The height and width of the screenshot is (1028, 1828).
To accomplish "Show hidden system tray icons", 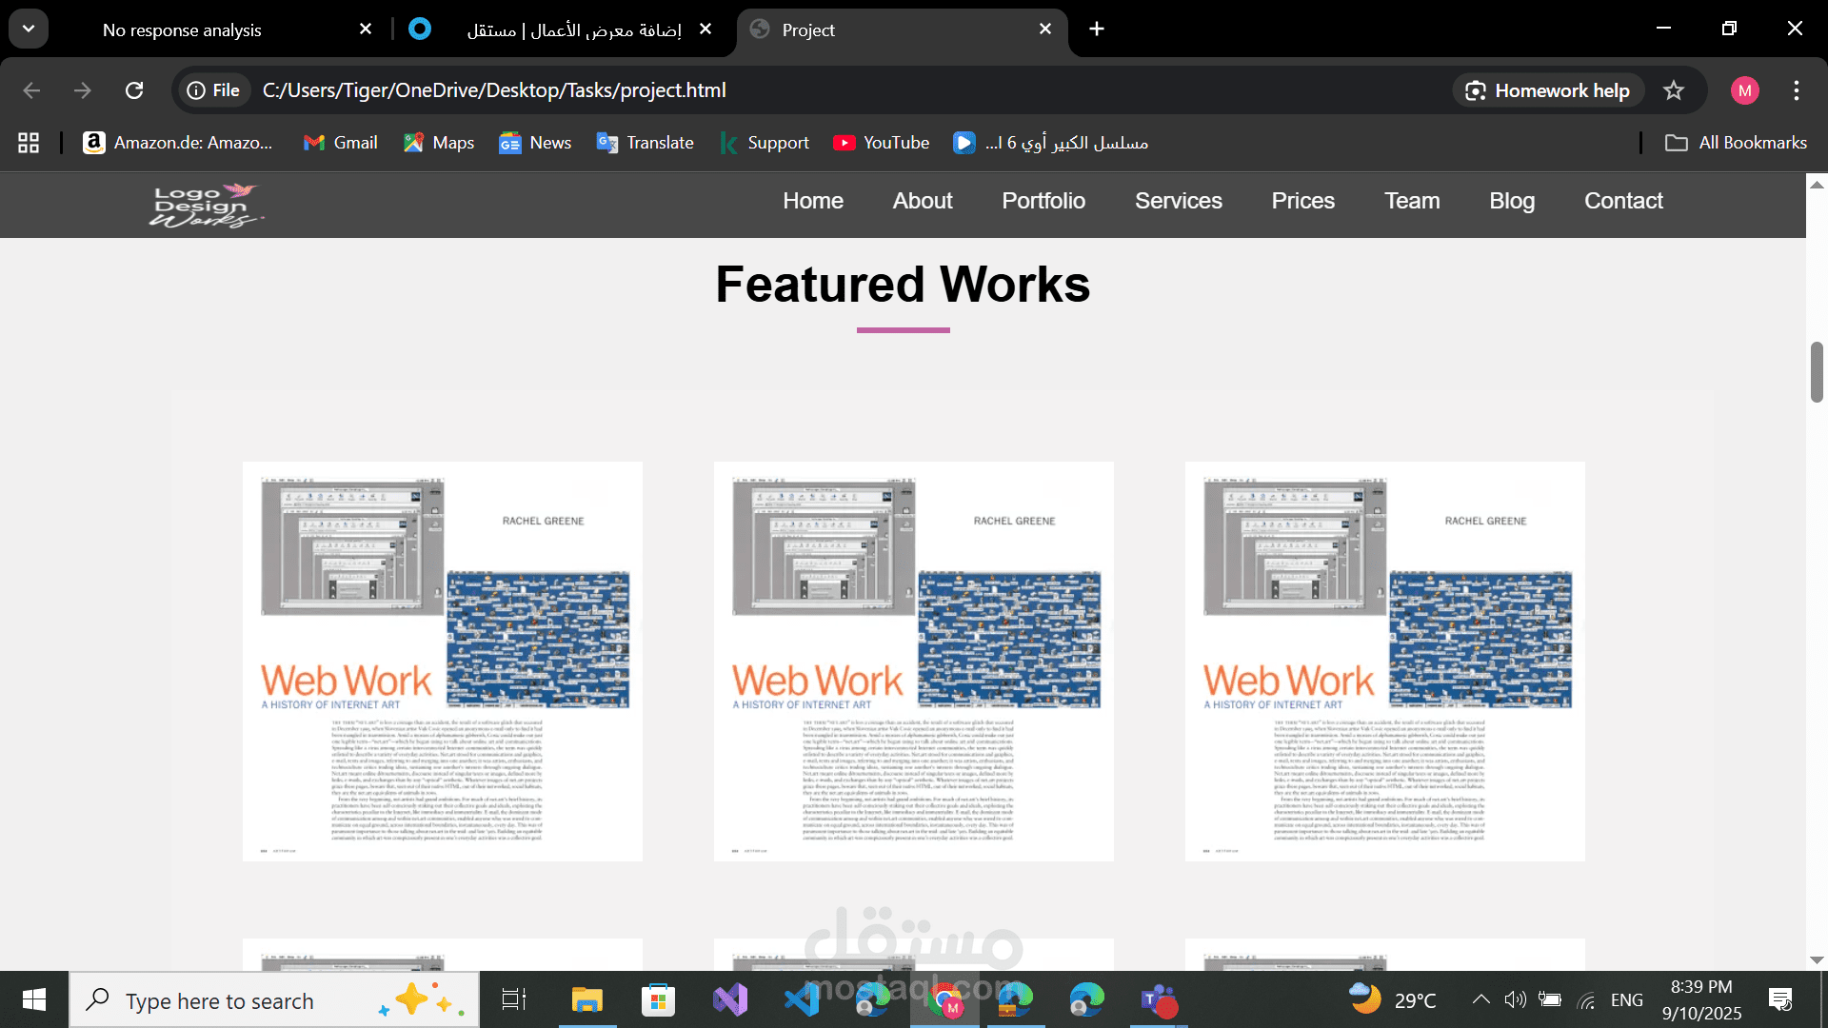I will coord(1480,999).
